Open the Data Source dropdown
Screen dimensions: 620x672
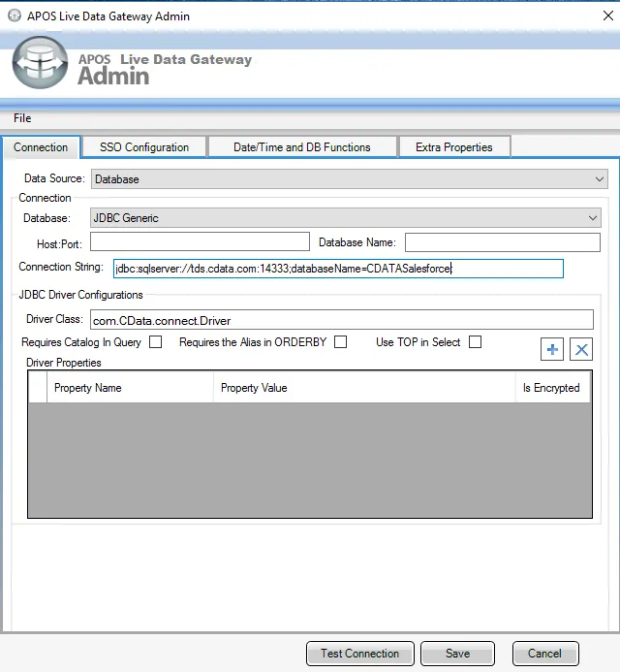(349, 179)
